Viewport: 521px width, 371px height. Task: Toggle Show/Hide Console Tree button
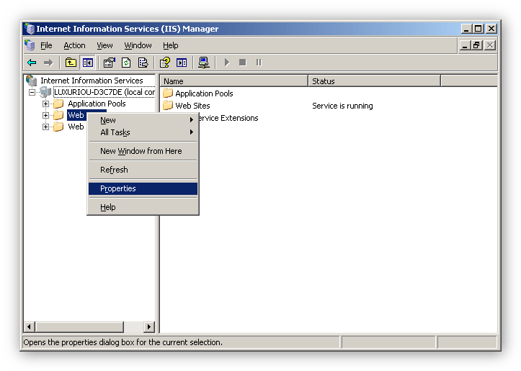(88, 63)
